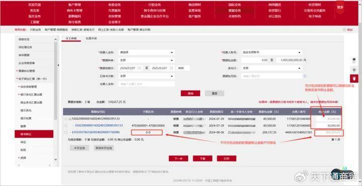Tick checkbox for bill 5502290000014 parent row

(x=66, y=119)
